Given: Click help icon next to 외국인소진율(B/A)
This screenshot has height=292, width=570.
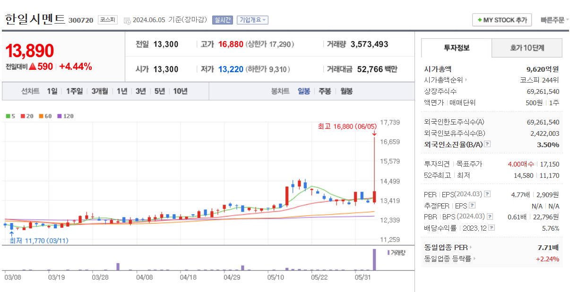Looking at the screenshot, I should pos(487,144).
